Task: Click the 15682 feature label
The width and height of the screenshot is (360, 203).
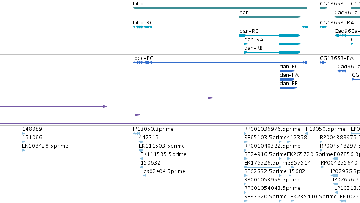Action: click(x=297, y=171)
